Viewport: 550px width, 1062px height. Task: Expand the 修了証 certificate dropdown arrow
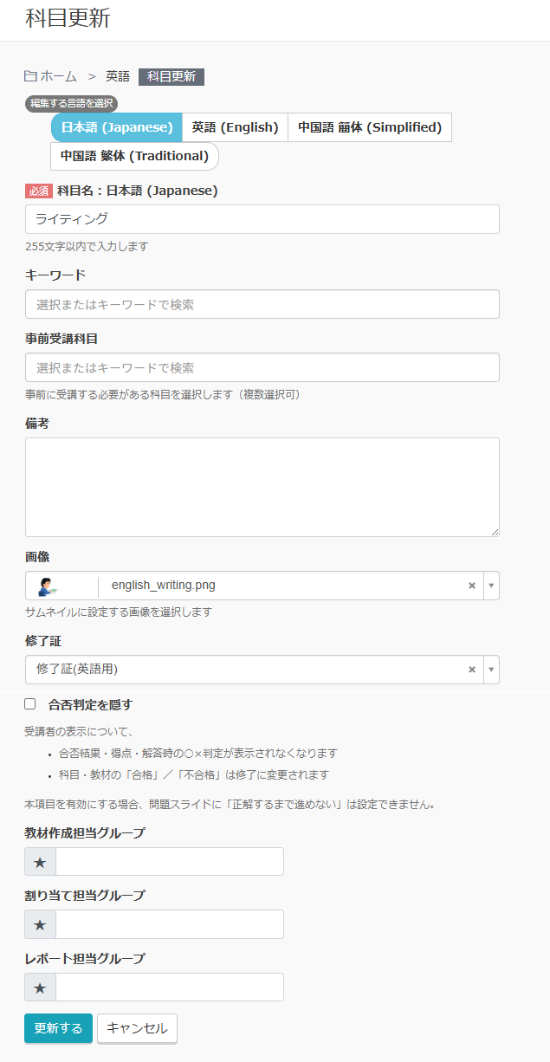pyautogui.click(x=491, y=670)
